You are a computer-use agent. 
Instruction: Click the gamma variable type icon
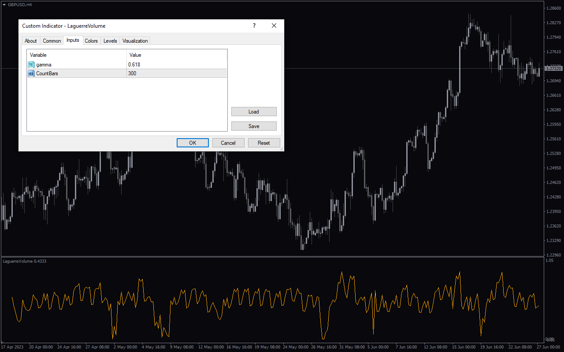pyautogui.click(x=31, y=65)
